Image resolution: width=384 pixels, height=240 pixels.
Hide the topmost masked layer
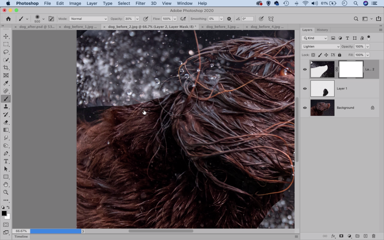pos(305,69)
